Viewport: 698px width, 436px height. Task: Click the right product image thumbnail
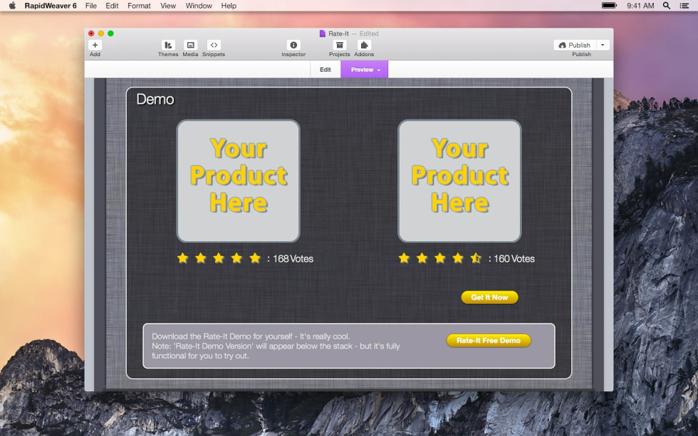click(x=459, y=181)
